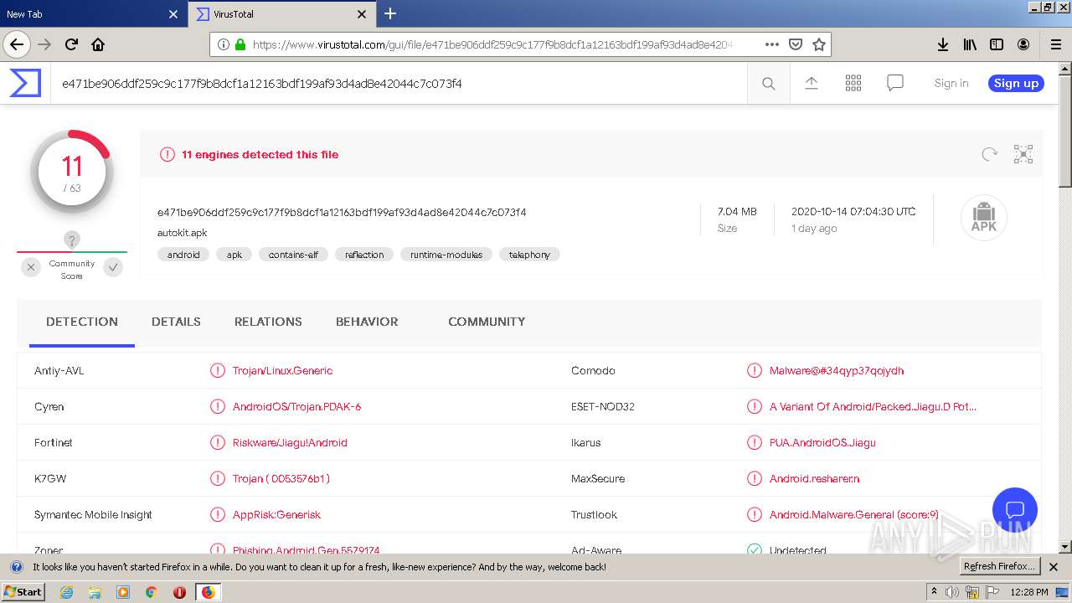This screenshot has height=603, width=1072.
Task: Click the green padlock security icon
Action: [x=241, y=44]
